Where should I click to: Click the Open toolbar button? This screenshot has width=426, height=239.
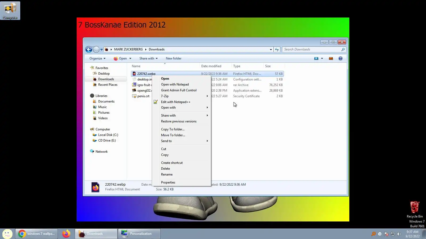click(x=120, y=58)
